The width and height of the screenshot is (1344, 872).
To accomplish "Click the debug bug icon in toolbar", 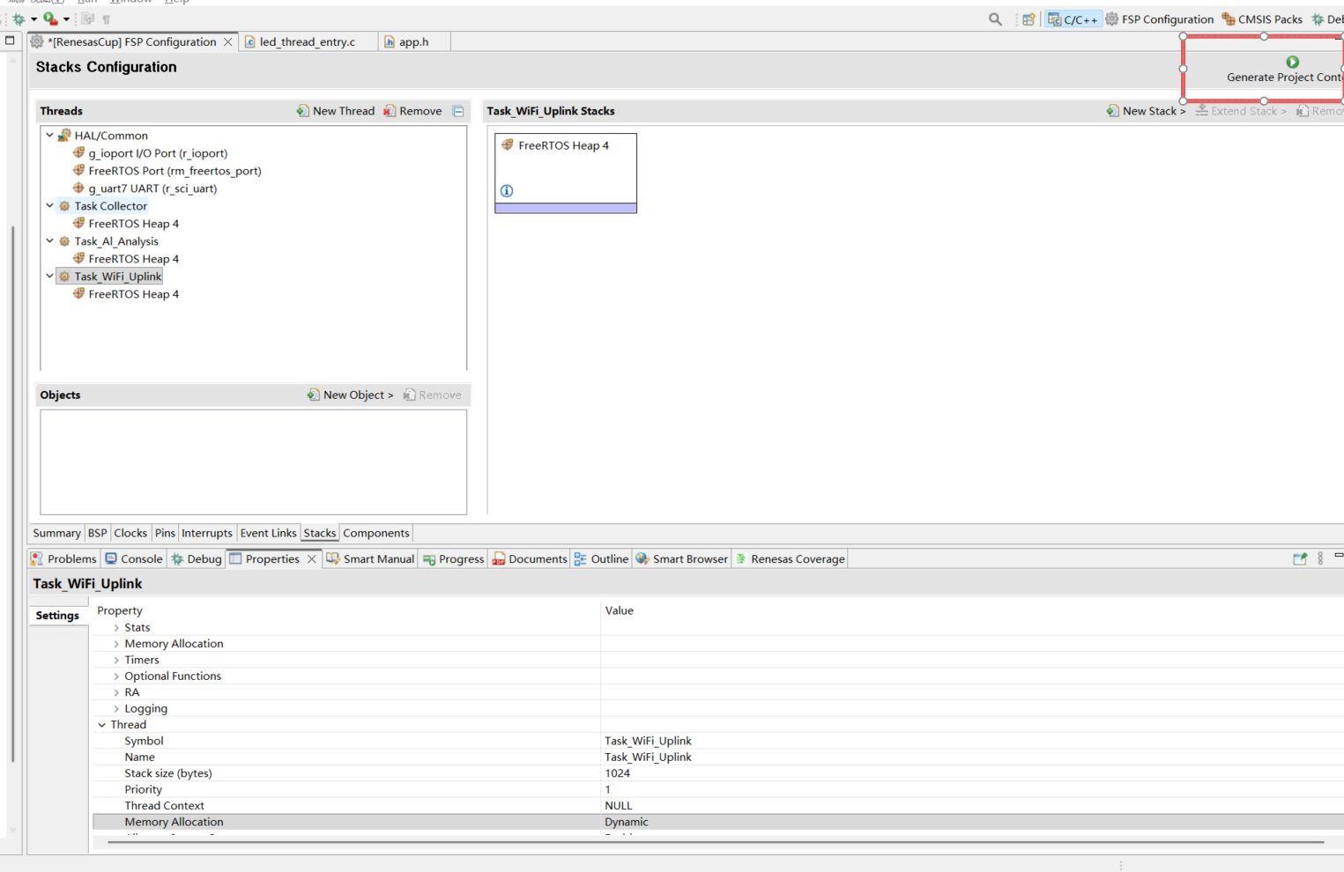I will click(18, 18).
